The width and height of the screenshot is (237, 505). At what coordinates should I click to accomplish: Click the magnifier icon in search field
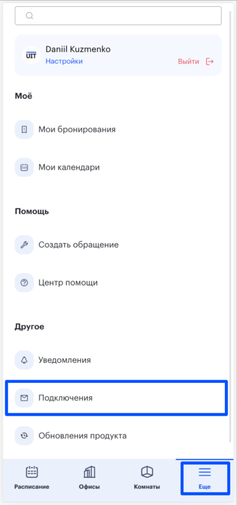pos(30,16)
